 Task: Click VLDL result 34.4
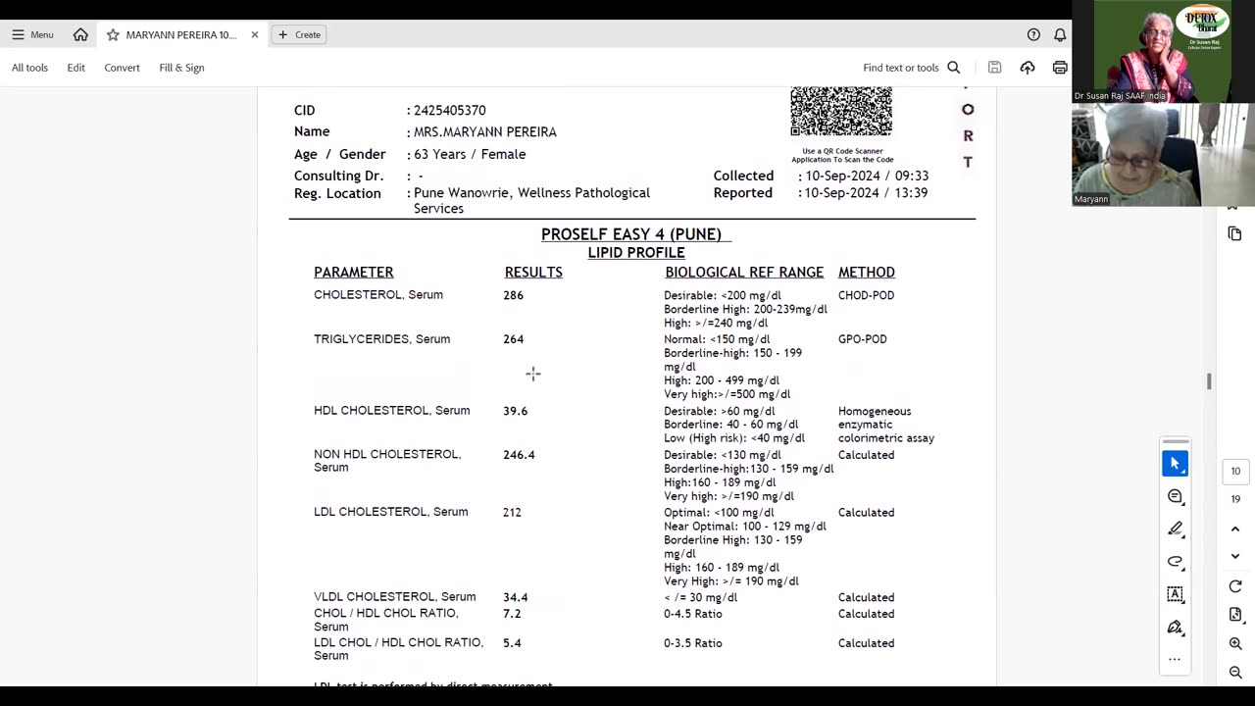click(x=516, y=597)
